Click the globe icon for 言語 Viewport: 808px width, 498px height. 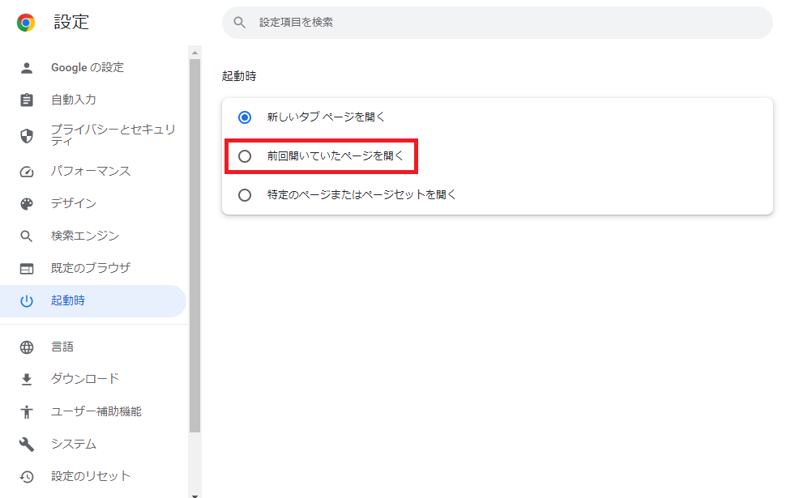tap(27, 347)
